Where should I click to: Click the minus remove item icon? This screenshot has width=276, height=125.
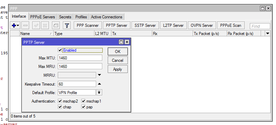pos(25,25)
